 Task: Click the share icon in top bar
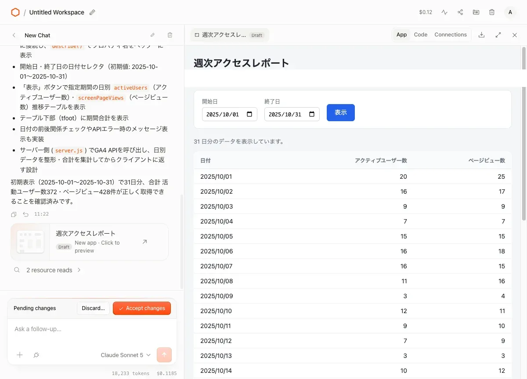(460, 12)
